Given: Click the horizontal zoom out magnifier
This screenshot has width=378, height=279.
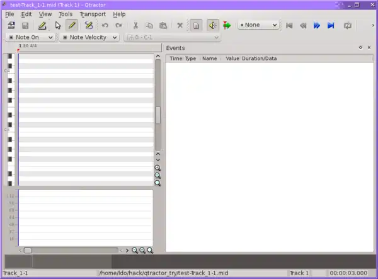Looking at the screenshot, I should 135,251.
